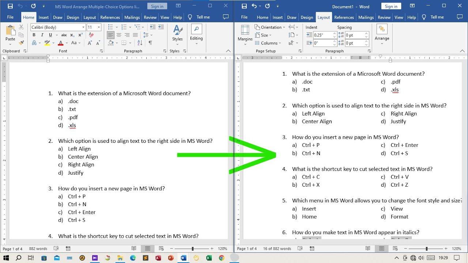This screenshot has height=263, width=468.
Task: Clear all formatting with the eraser icon
Action: (91, 35)
